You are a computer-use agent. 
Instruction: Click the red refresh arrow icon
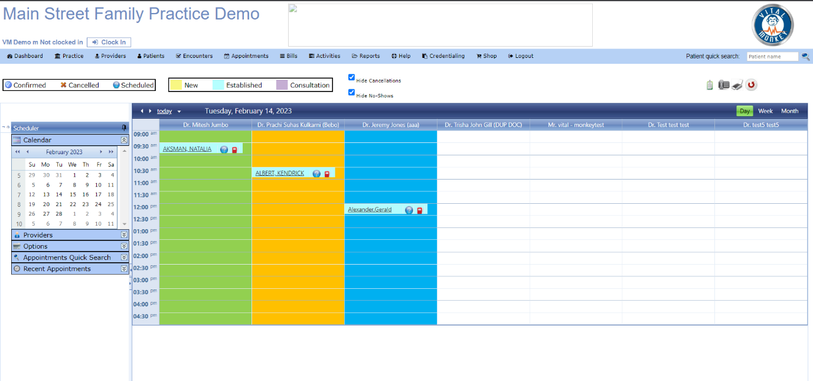point(751,85)
